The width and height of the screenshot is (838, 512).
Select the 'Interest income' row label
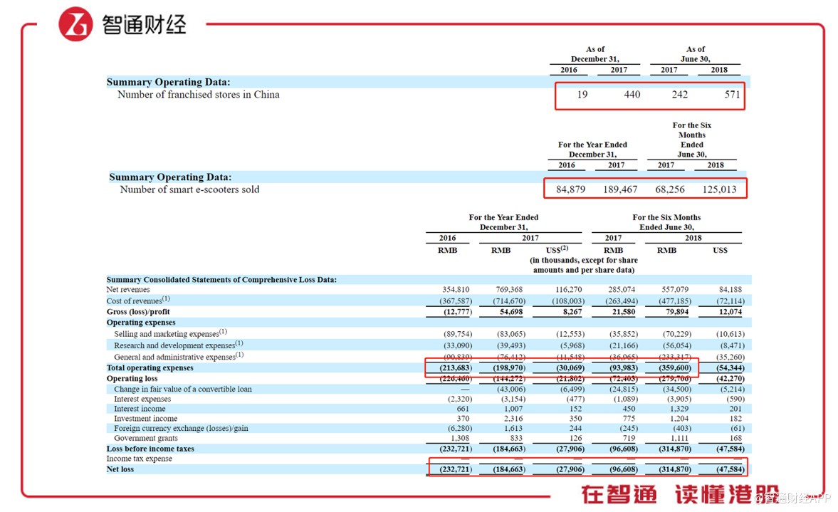coord(140,409)
